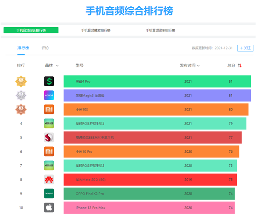The image size is (256, 215).
Task: Click the Xiaomi logo beside 小米10 Pro
Action: pyautogui.click(x=49, y=151)
